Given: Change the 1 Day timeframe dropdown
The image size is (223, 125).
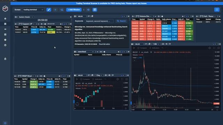Looking at the screenshot, I should tap(99, 75).
